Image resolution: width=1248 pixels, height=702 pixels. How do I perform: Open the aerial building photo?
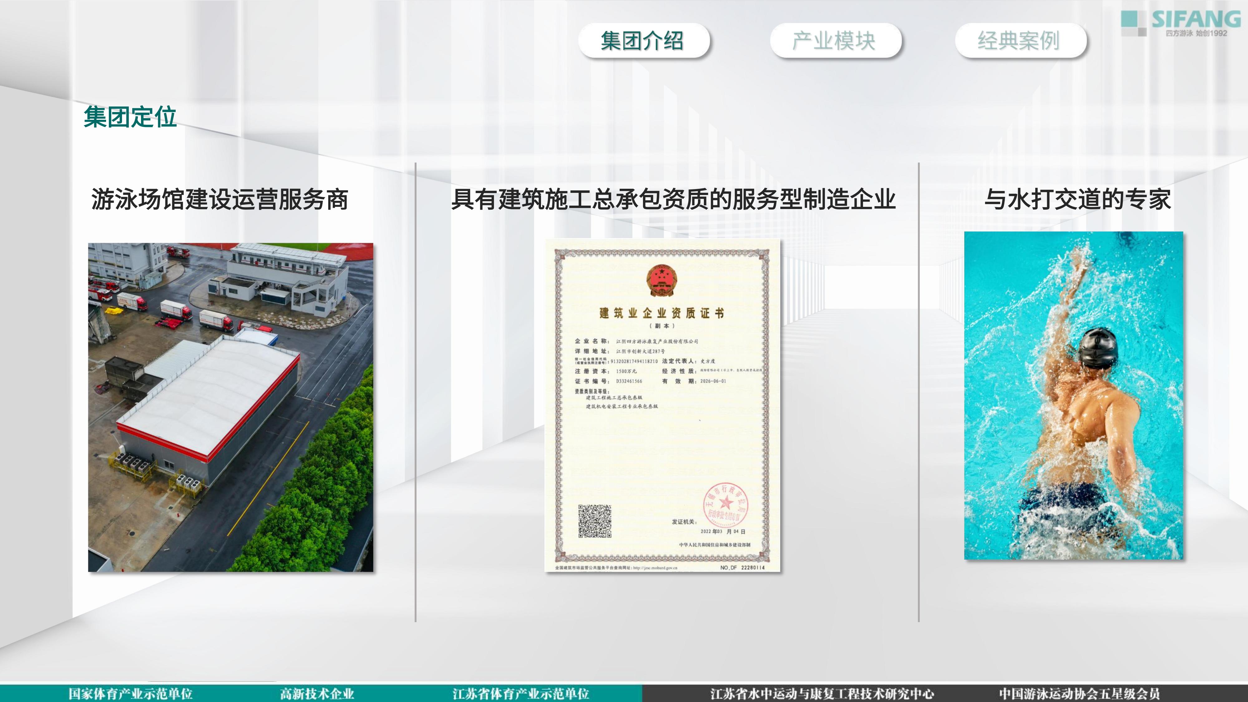coord(231,407)
